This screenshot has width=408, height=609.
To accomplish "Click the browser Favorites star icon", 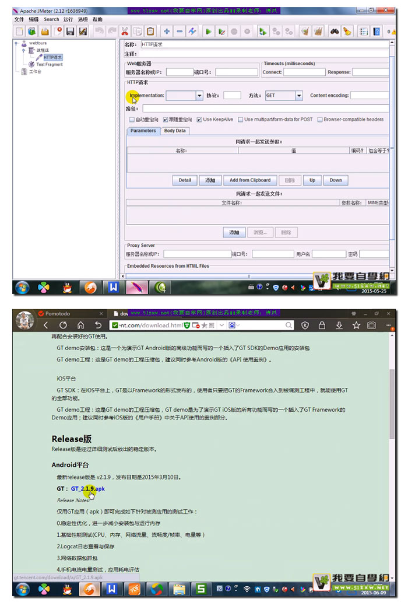I will [356, 325].
